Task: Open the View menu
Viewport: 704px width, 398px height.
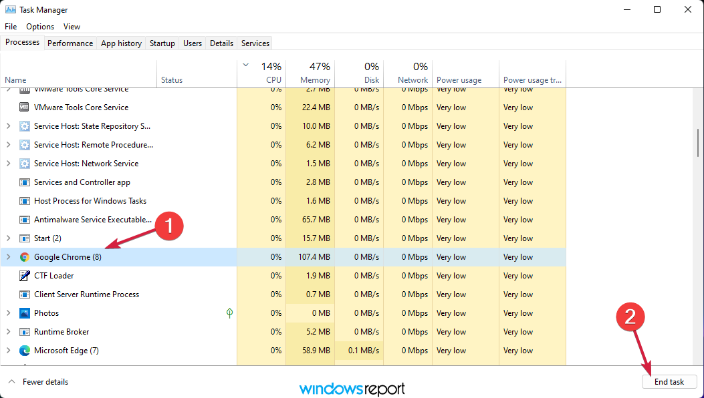Action: pyautogui.click(x=72, y=27)
